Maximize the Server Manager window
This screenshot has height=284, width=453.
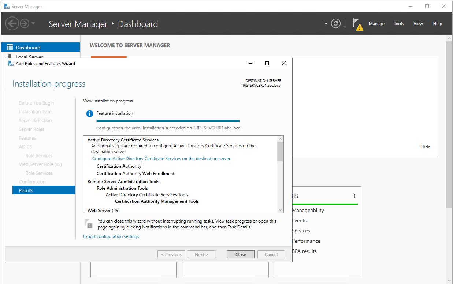(427, 6)
